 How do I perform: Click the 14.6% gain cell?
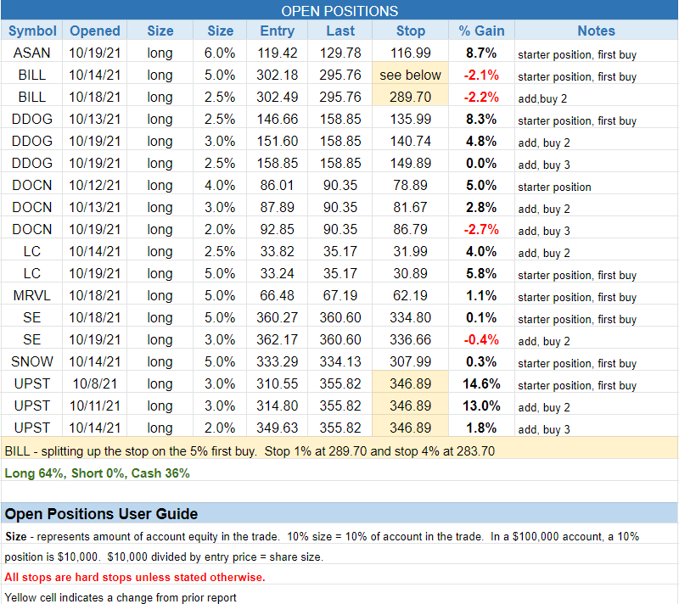[481, 383]
